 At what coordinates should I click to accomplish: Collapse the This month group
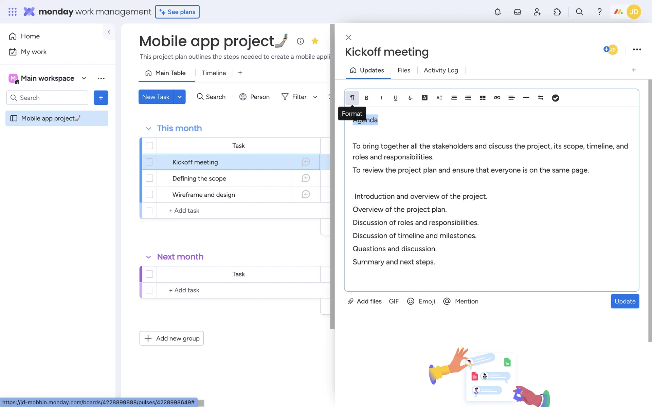(148, 129)
